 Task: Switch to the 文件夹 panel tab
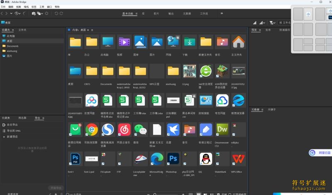coord(22,30)
